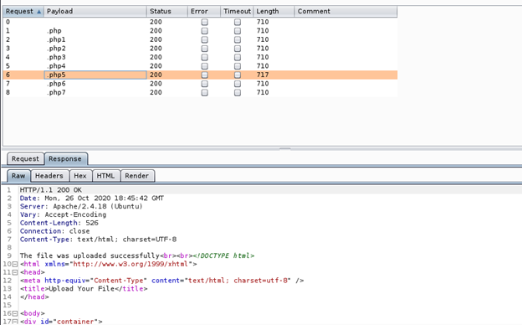The width and height of the screenshot is (522, 325).
Task: Select the .php4 payload cell
Action: [95, 66]
